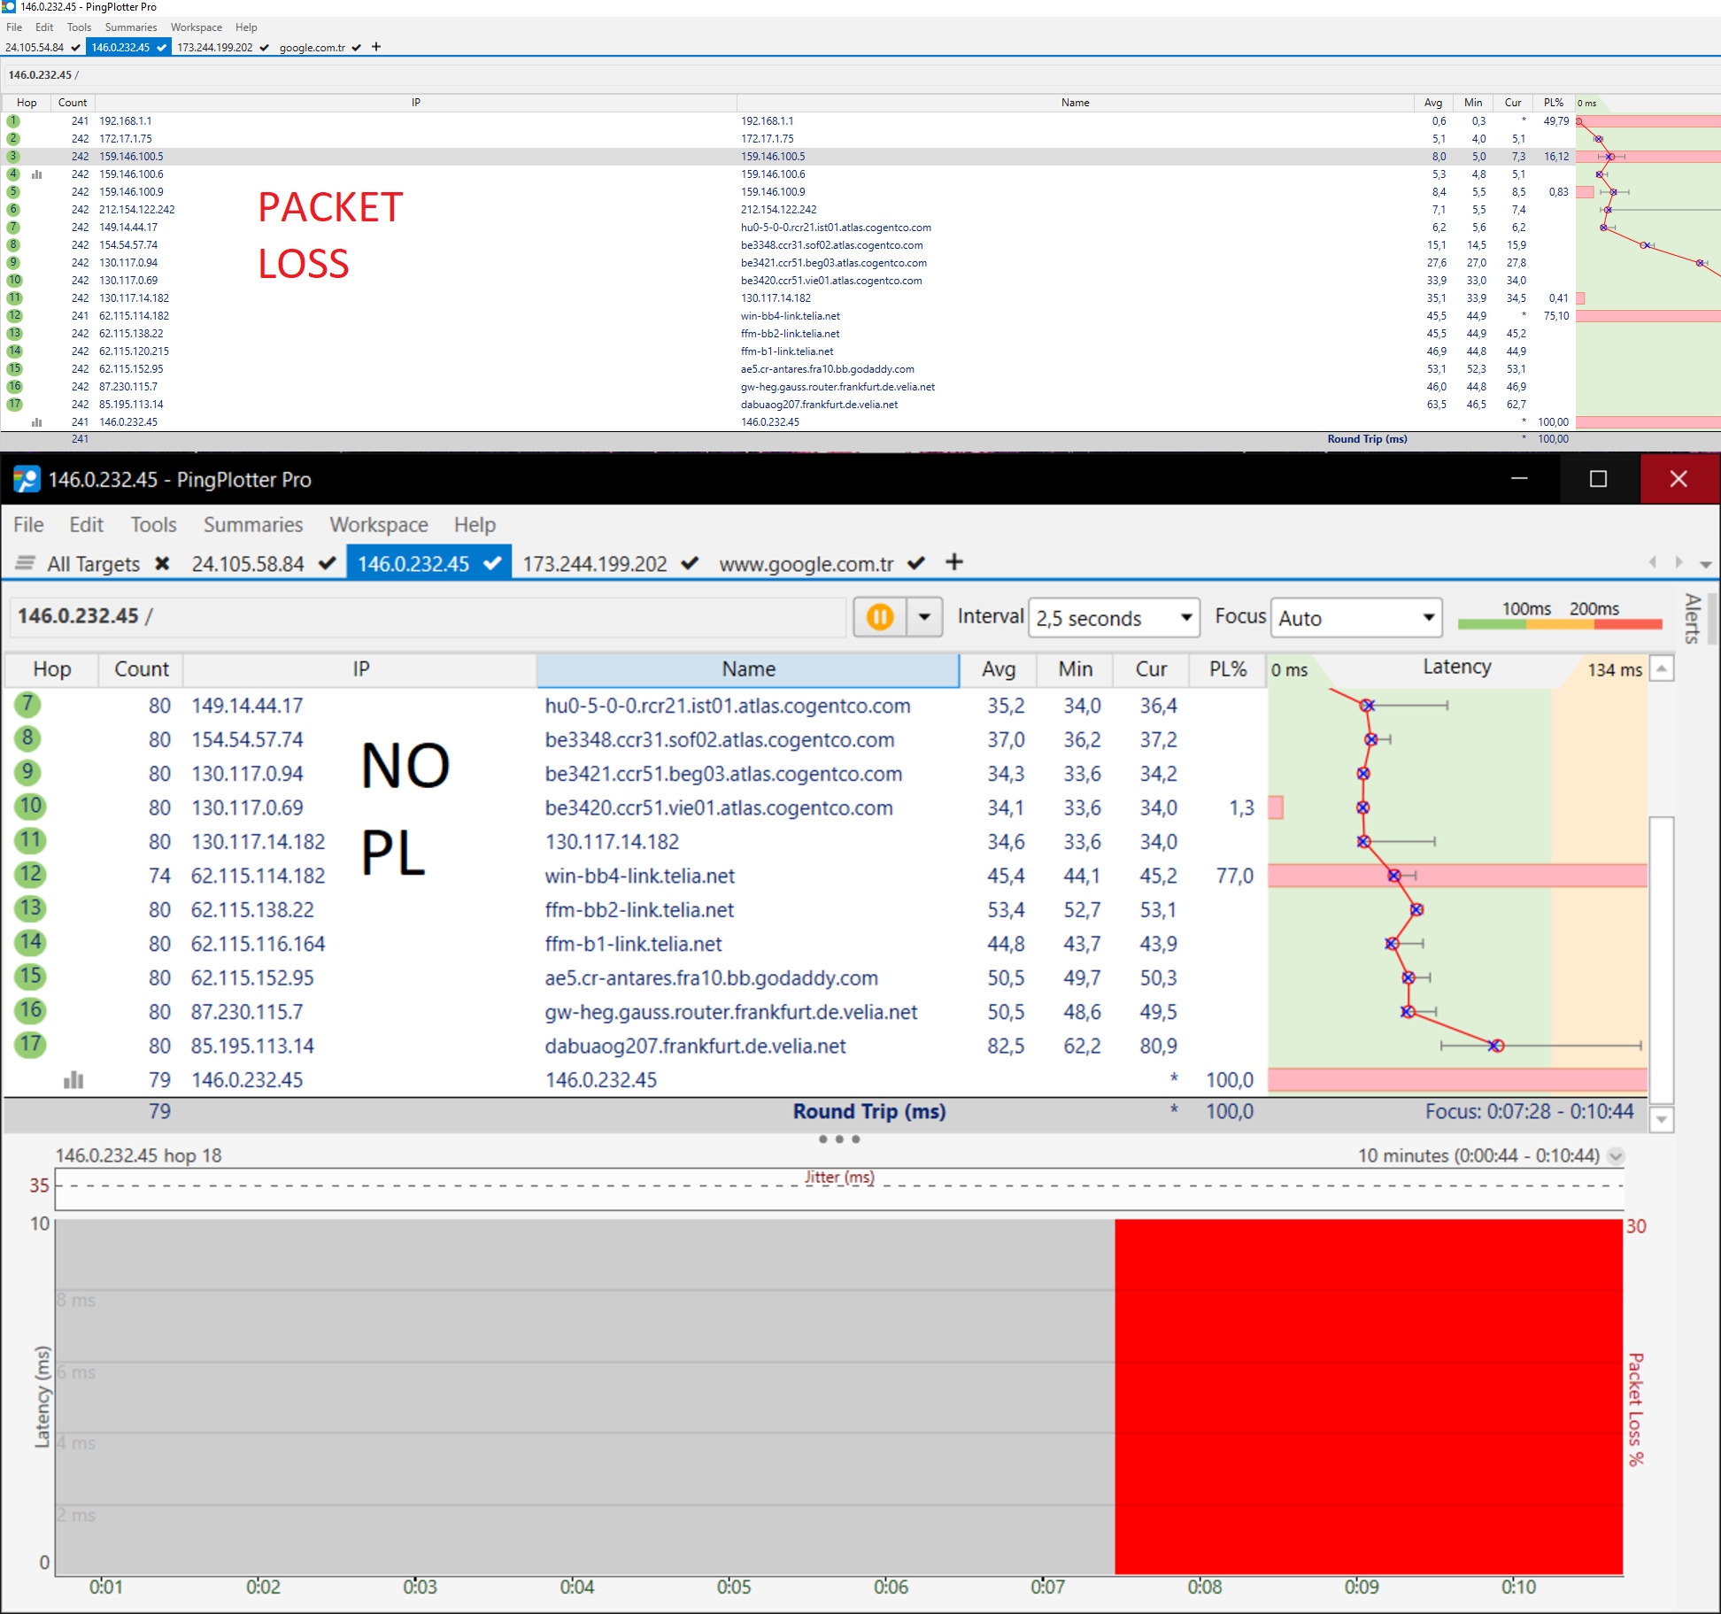Click the red packet loss area in the timeline graph
Viewport: 1721px width, 1614px height.
[1368, 1396]
